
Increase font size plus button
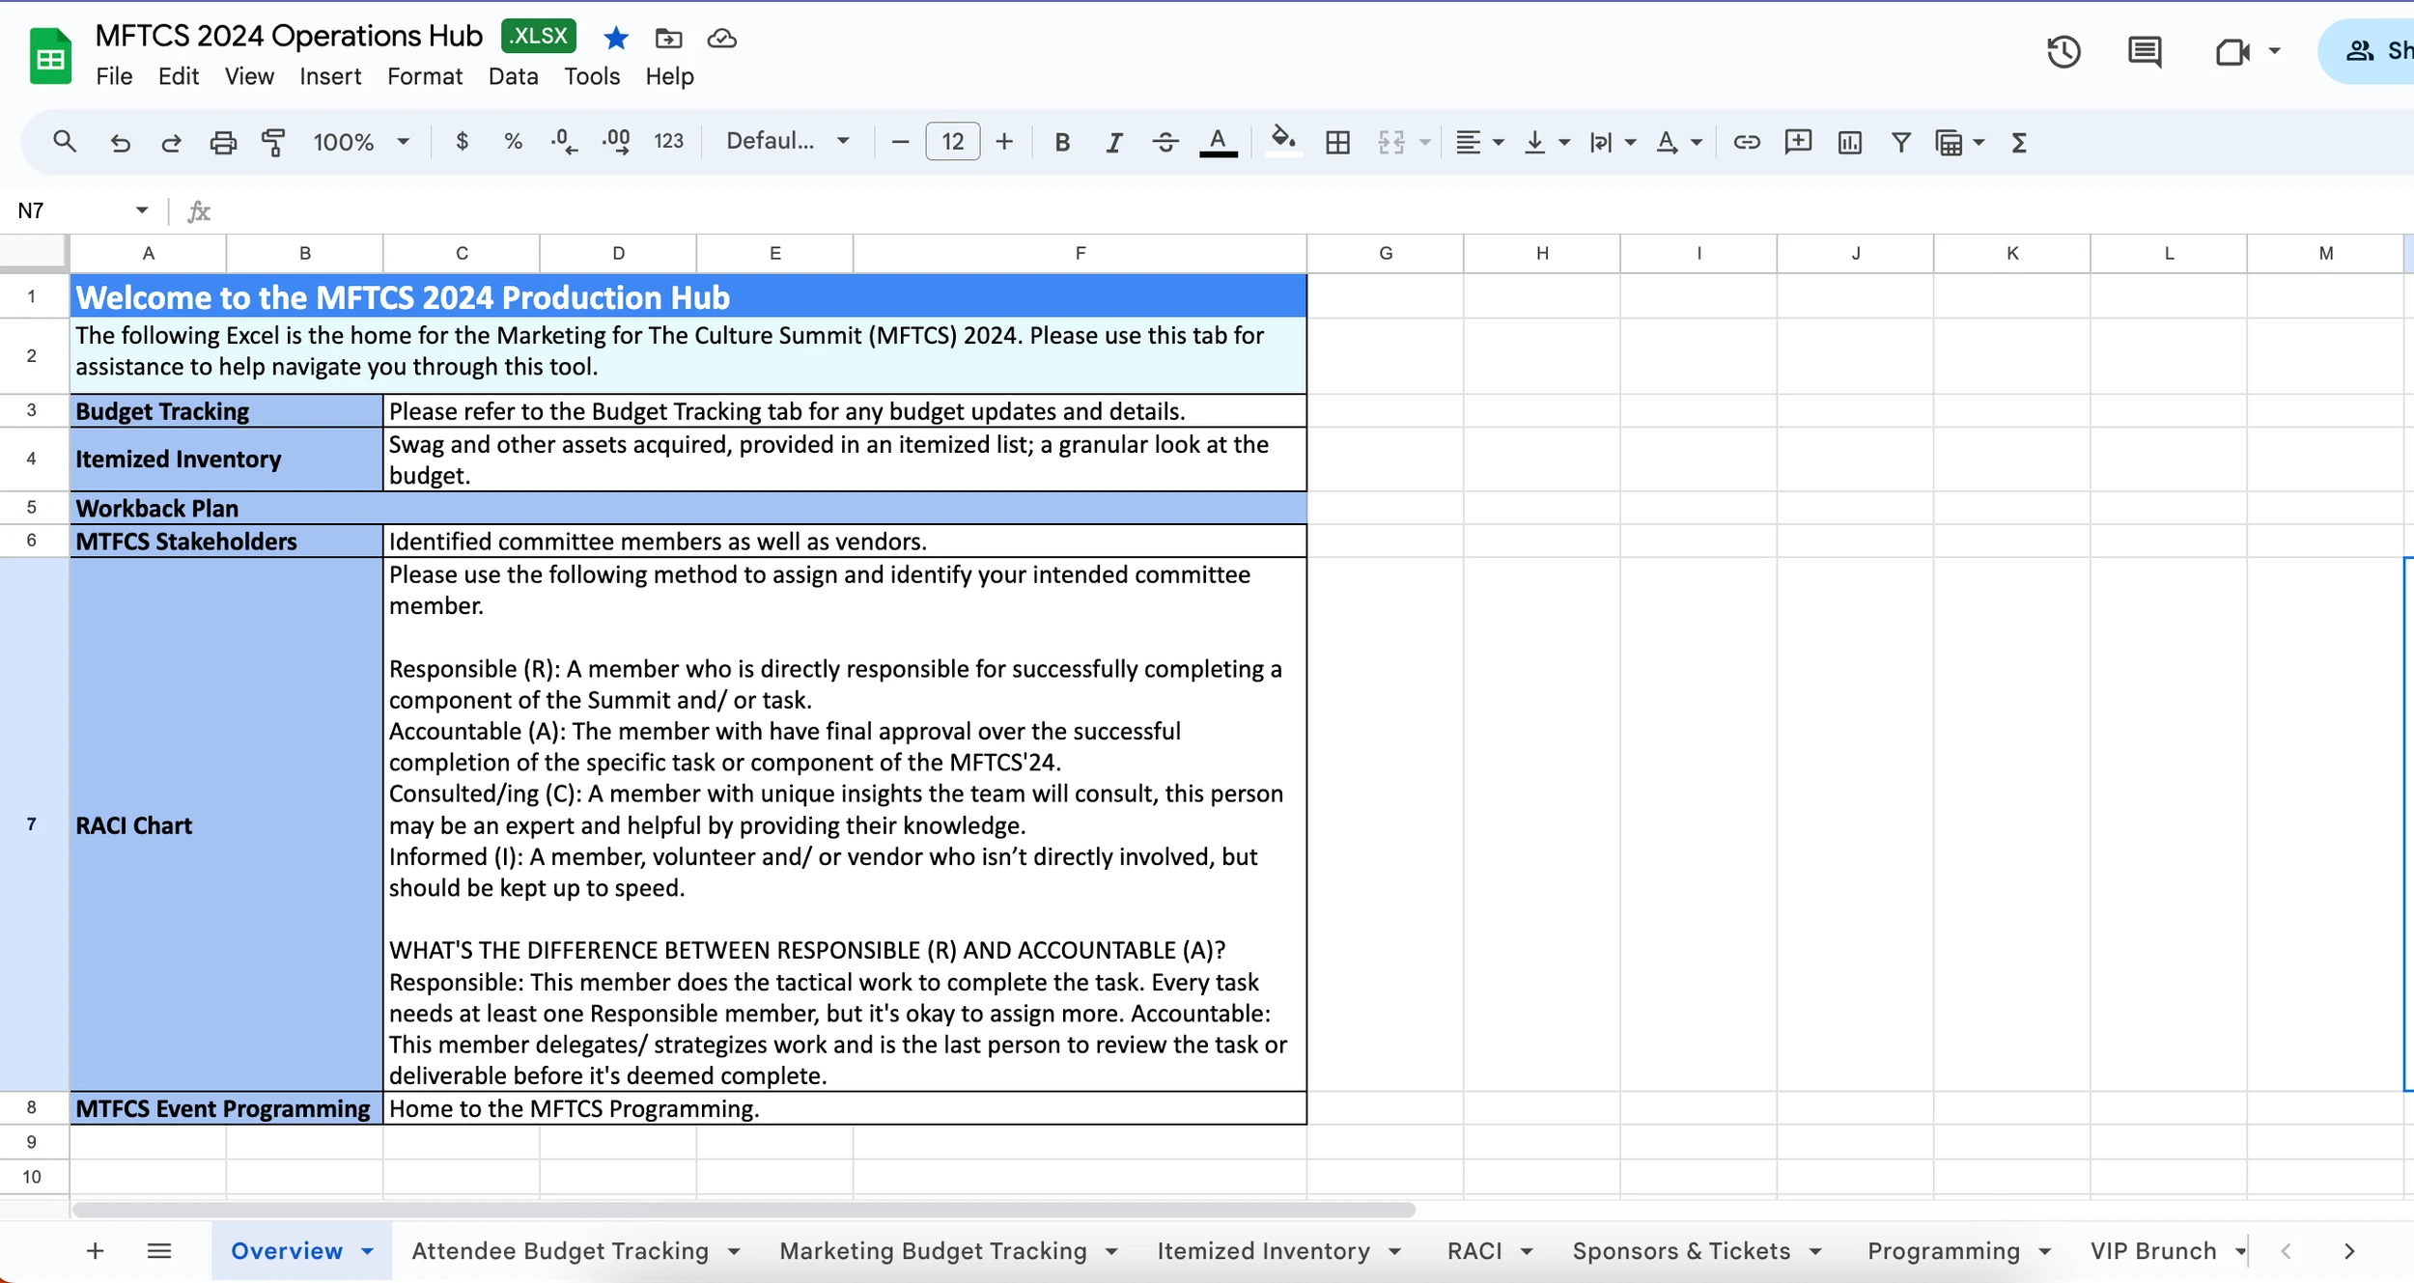[1004, 142]
